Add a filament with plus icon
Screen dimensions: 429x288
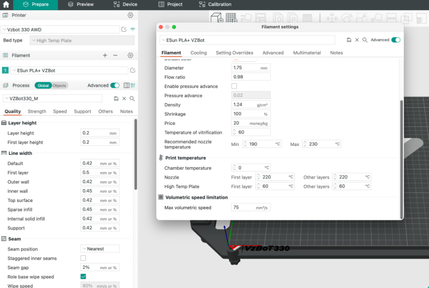pyautogui.click(x=105, y=55)
